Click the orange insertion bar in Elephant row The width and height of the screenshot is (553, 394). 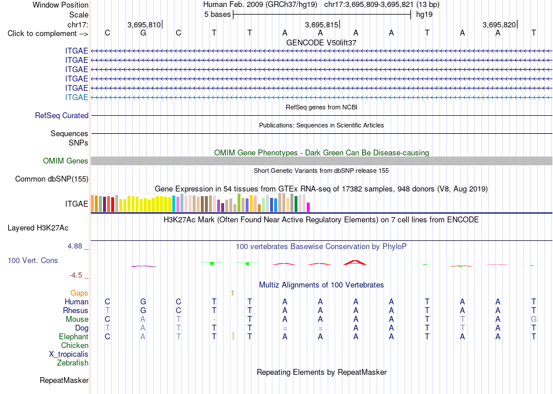pos(233,336)
